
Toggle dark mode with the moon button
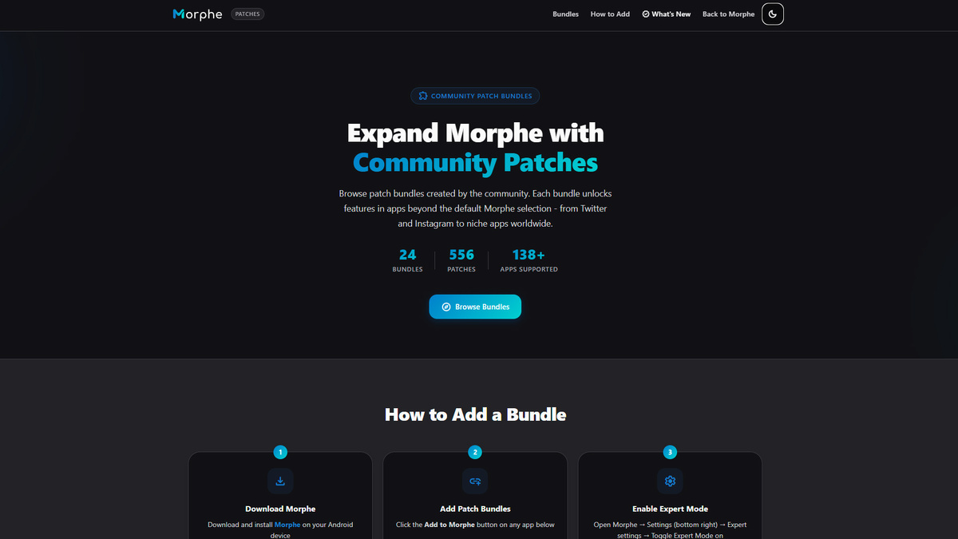[773, 14]
